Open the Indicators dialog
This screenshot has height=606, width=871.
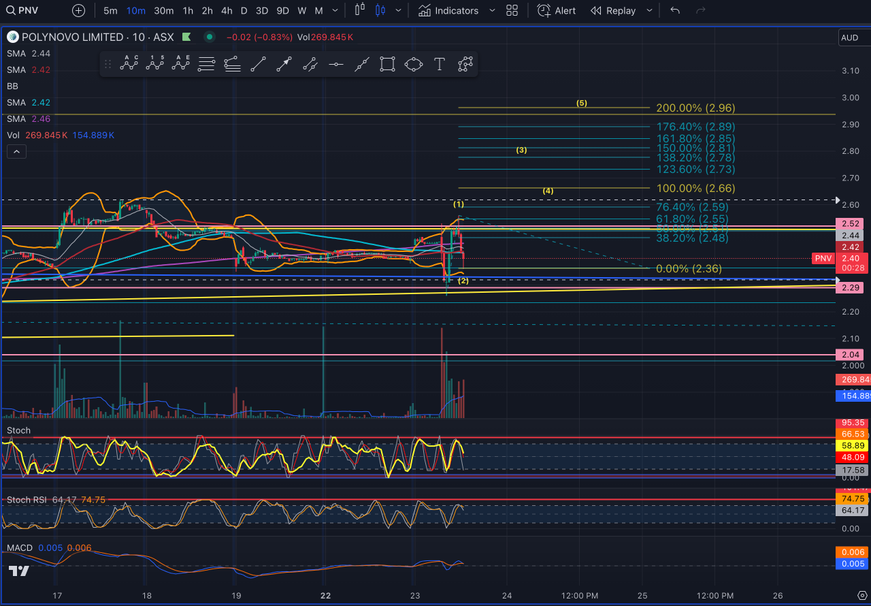pyautogui.click(x=448, y=10)
